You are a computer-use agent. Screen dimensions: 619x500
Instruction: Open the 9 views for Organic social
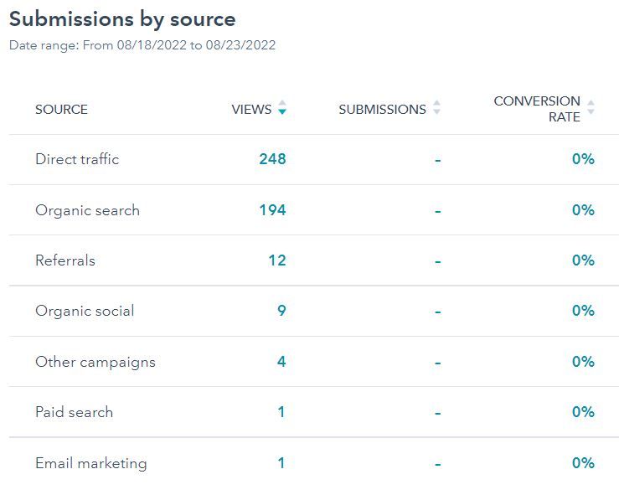coord(281,311)
